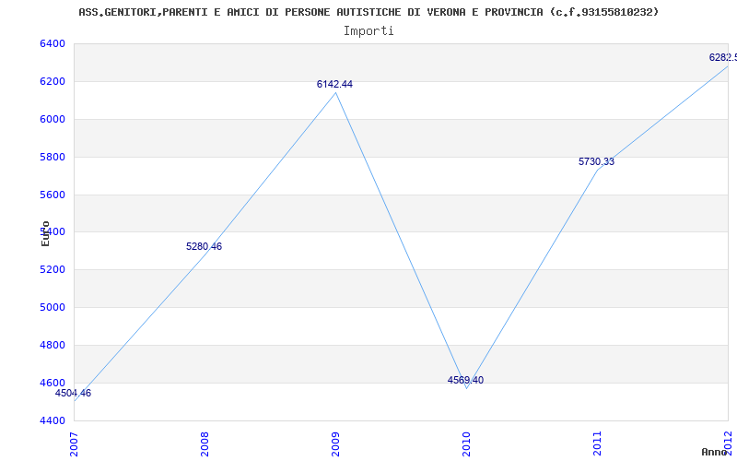Click the chart title with c.f.93155810232
Screen dimensions: 737x461
point(368,12)
